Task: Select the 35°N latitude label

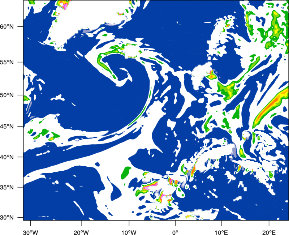Action: coord(7,187)
